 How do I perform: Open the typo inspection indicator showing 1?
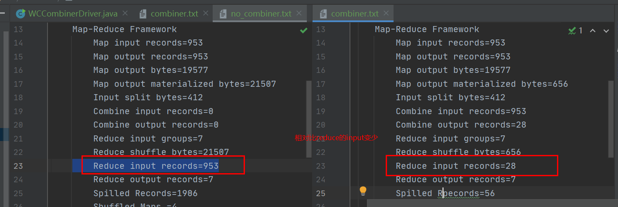point(575,31)
